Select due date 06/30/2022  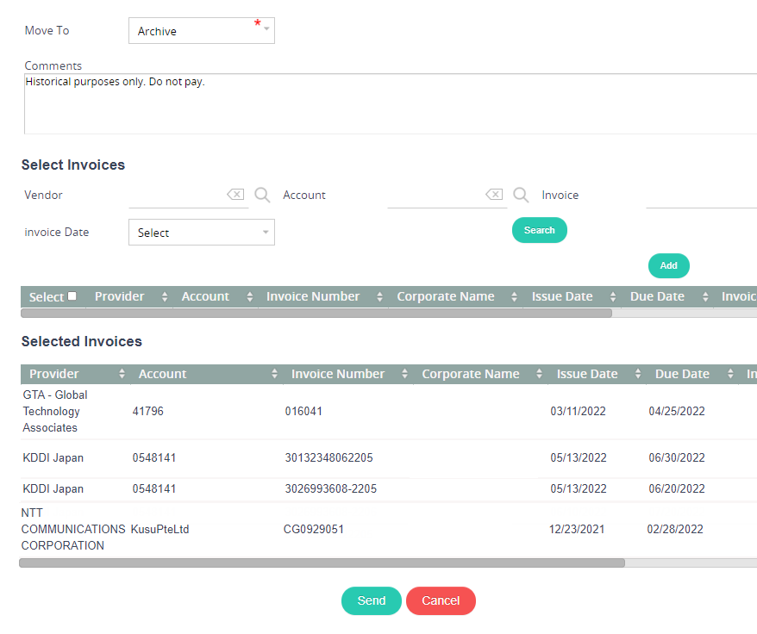click(x=676, y=458)
